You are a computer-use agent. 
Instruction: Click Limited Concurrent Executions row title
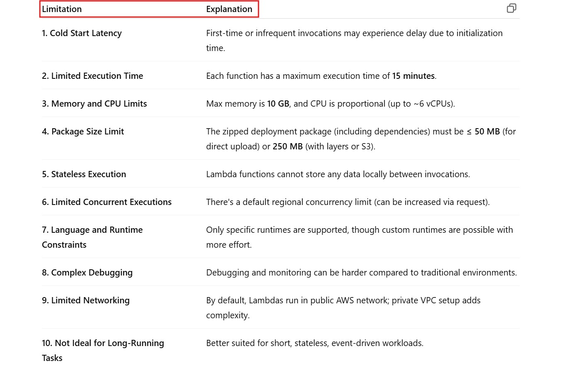[107, 202]
